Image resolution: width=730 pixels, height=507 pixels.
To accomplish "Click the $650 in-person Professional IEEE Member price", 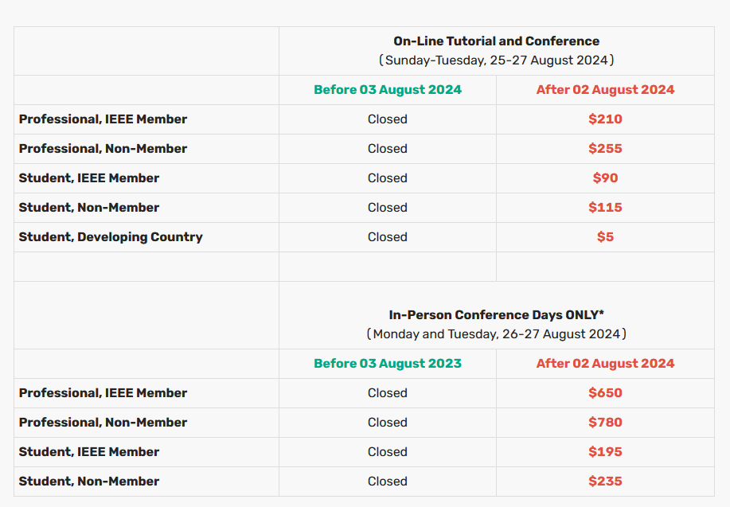I will coord(605,393).
